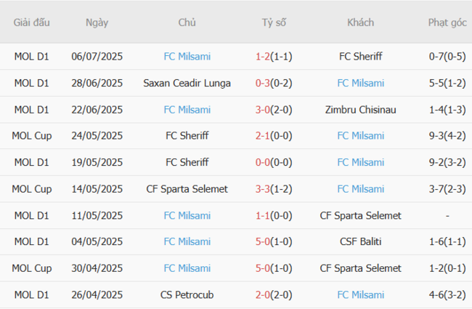Select the Tỷ số column header
The width and height of the screenshot is (472, 309).
(x=274, y=23)
